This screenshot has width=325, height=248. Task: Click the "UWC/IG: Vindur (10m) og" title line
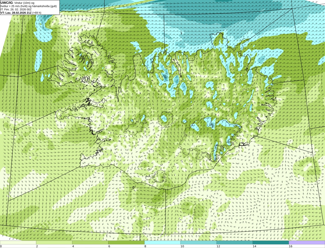pos(17,3)
